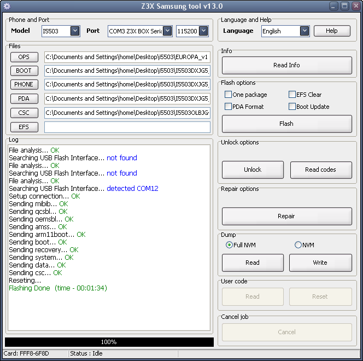Browse for EFS file
Screen dimensions: 363x361
tap(24, 127)
